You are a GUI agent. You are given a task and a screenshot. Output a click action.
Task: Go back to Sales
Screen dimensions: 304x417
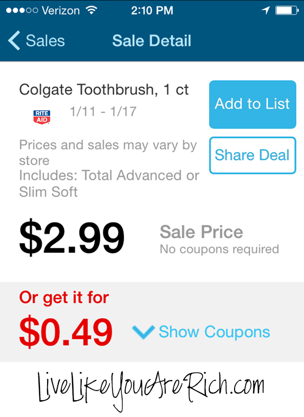click(x=36, y=41)
